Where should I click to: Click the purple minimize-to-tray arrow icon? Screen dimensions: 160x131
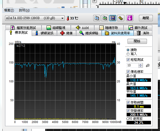click(130, 18)
